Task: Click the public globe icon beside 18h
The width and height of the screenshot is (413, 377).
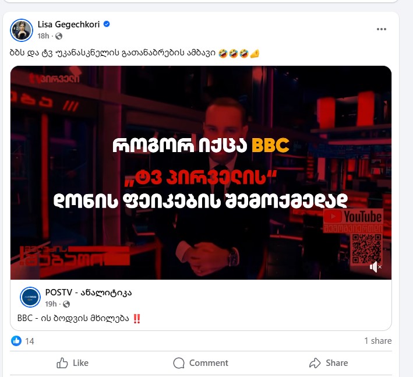Action: (x=59, y=36)
